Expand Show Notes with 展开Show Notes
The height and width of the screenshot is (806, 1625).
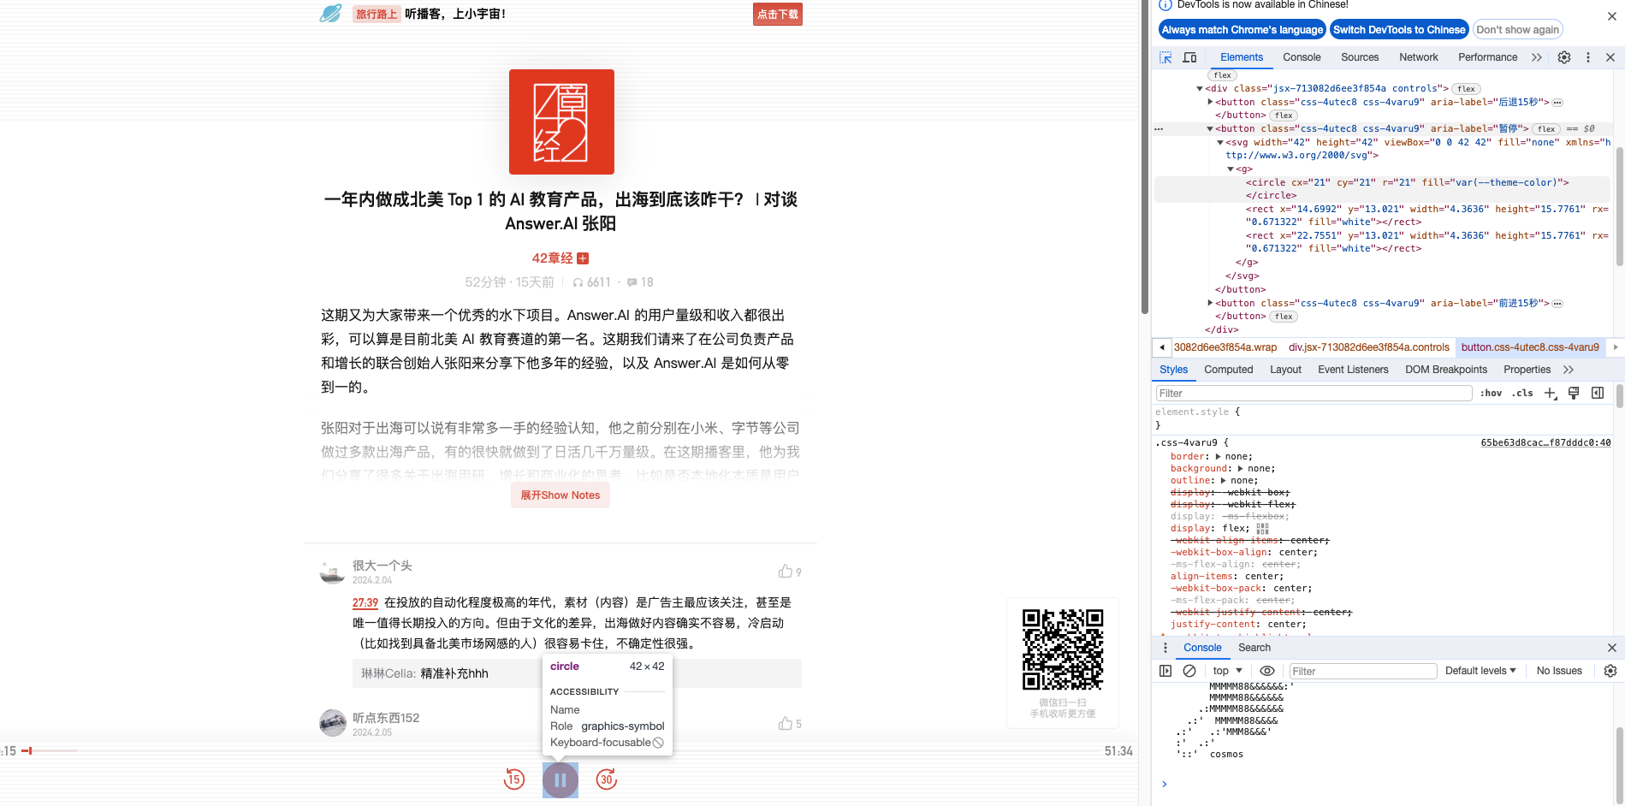pyautogui.click(x=560, y=495)
